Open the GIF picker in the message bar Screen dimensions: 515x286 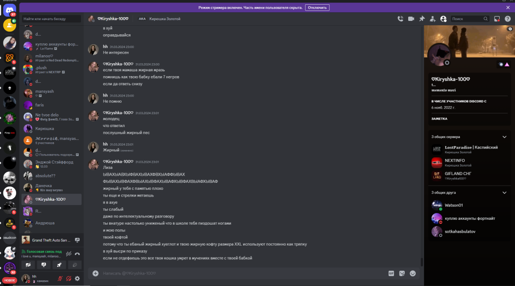(x=391, y=273)
